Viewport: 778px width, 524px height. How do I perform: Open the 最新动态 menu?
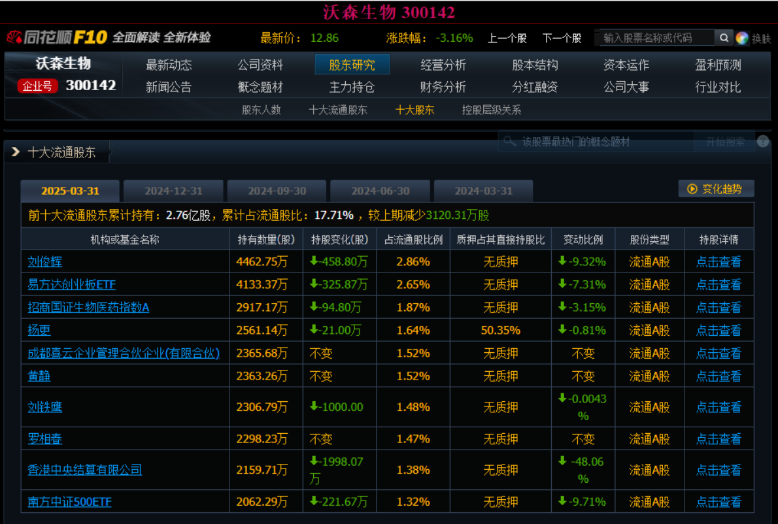click(169, 65)
